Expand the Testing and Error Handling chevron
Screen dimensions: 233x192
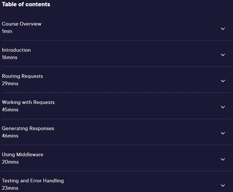[x=223, y=185]
